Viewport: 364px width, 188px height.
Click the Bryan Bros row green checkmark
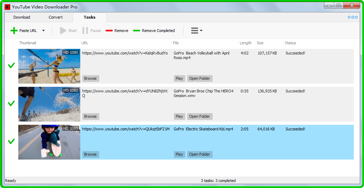point(11,103)
